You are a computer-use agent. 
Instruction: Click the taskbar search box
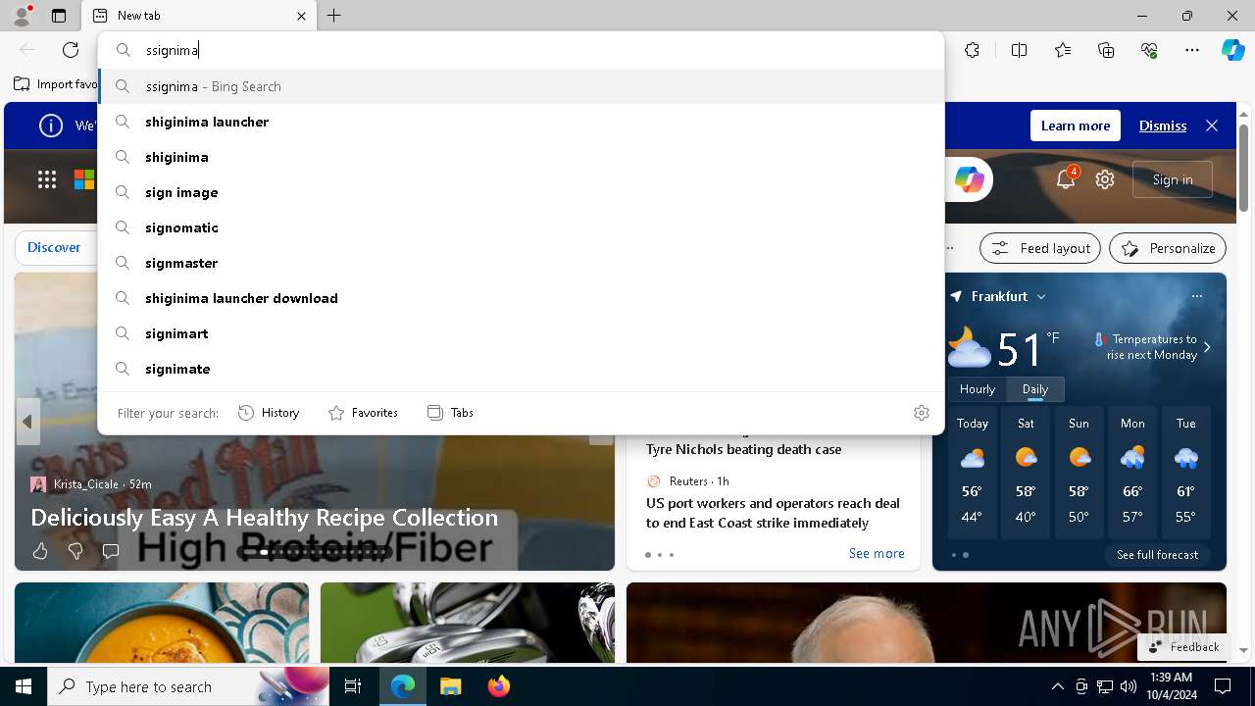[x=188, y=686]
